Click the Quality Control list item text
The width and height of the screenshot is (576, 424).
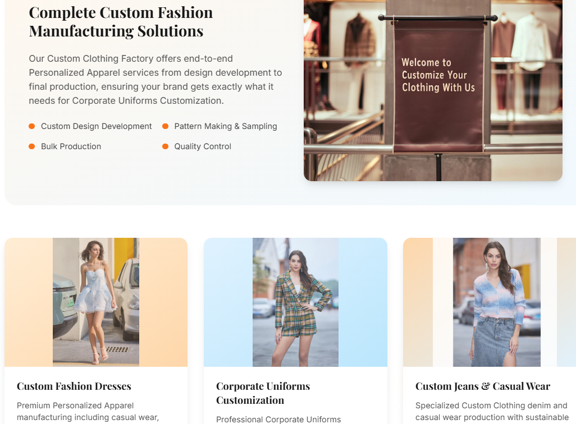203,146
